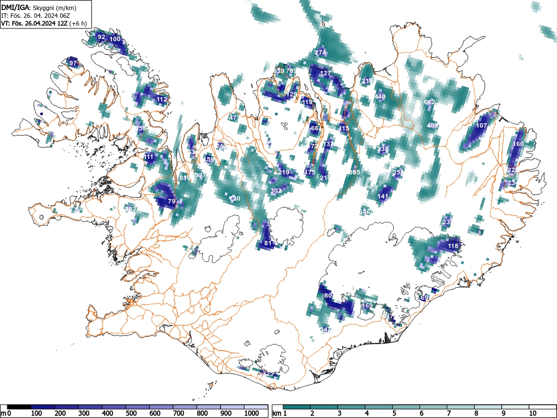Click the '127' visibility label
Screen dimensions: 557x418
(x=325, y=73)
